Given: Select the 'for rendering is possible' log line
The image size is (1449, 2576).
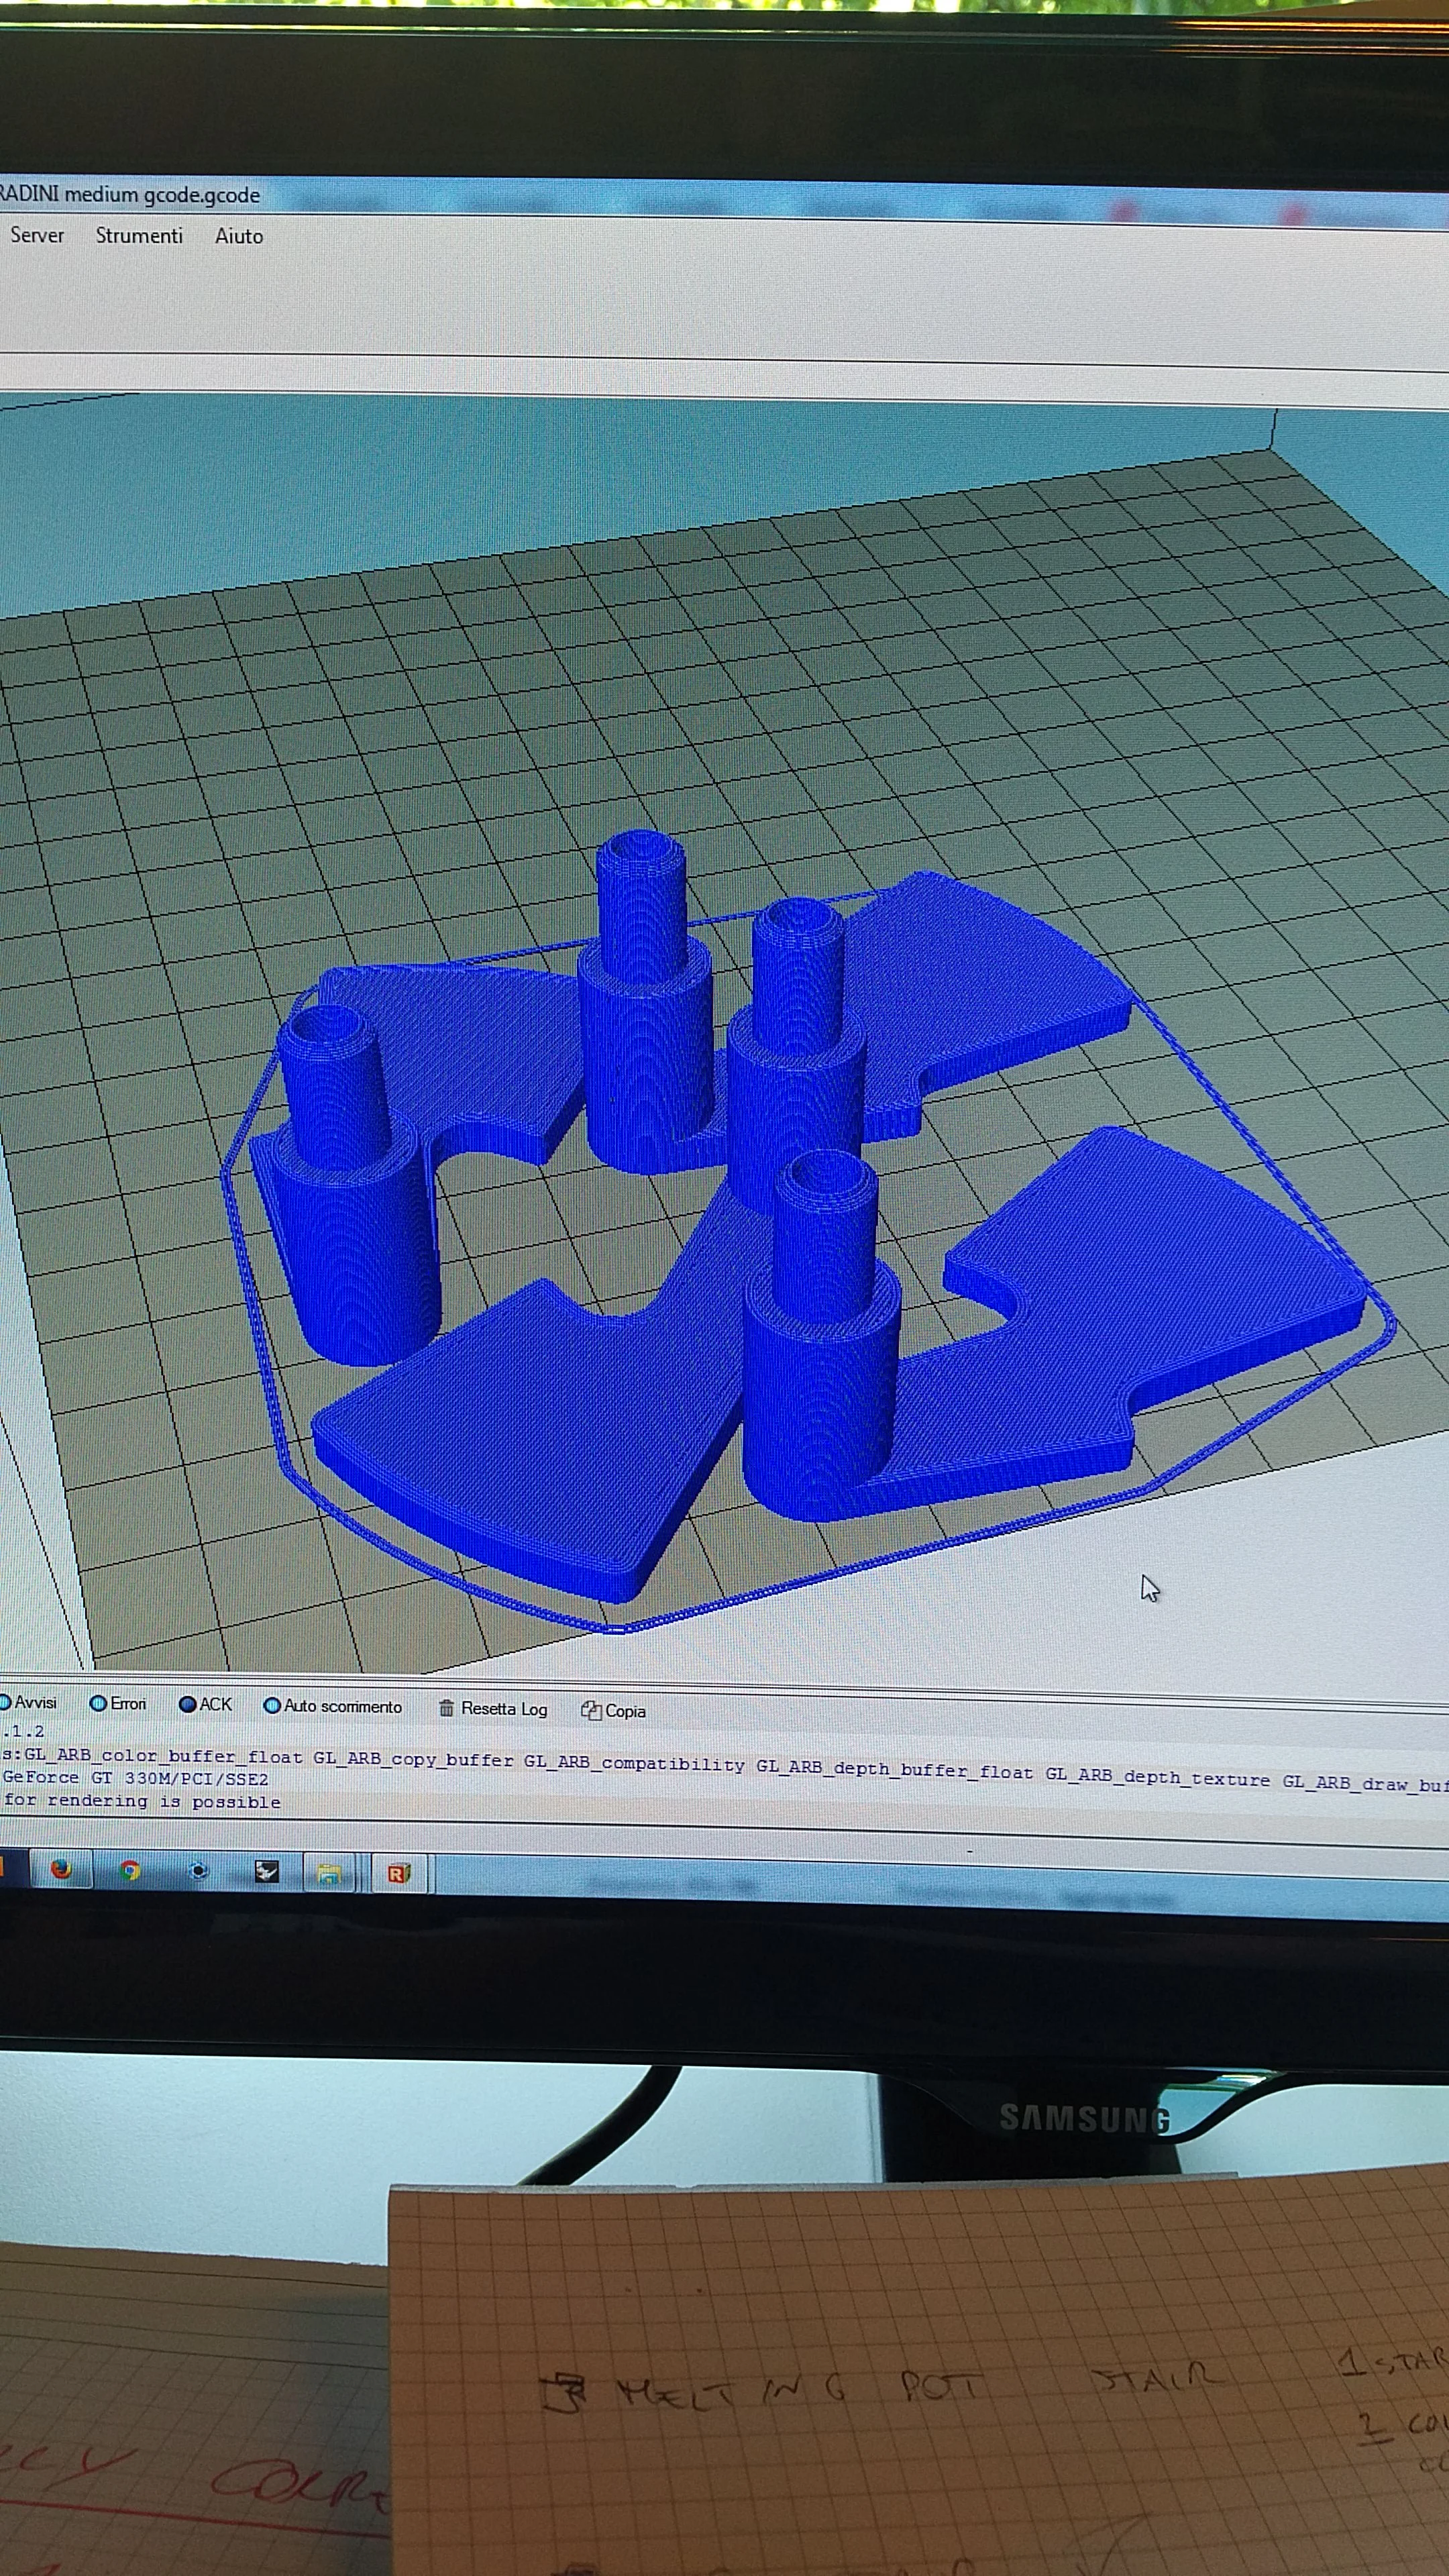Looking at the screenshot, I should 141,1801.
